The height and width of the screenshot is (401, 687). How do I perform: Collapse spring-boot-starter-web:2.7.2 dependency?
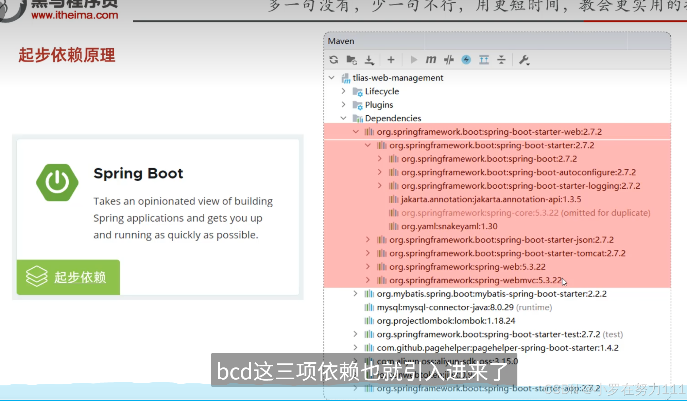[356, 132]
